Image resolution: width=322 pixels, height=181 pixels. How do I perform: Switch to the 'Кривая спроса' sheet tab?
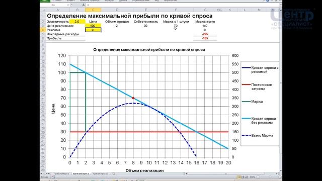[x=81, y=173]
